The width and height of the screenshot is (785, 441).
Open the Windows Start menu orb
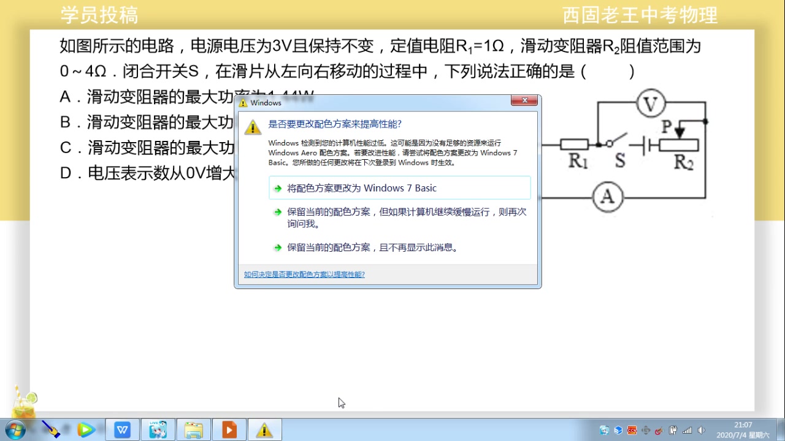pyautogui.click(x=15, y=429)
